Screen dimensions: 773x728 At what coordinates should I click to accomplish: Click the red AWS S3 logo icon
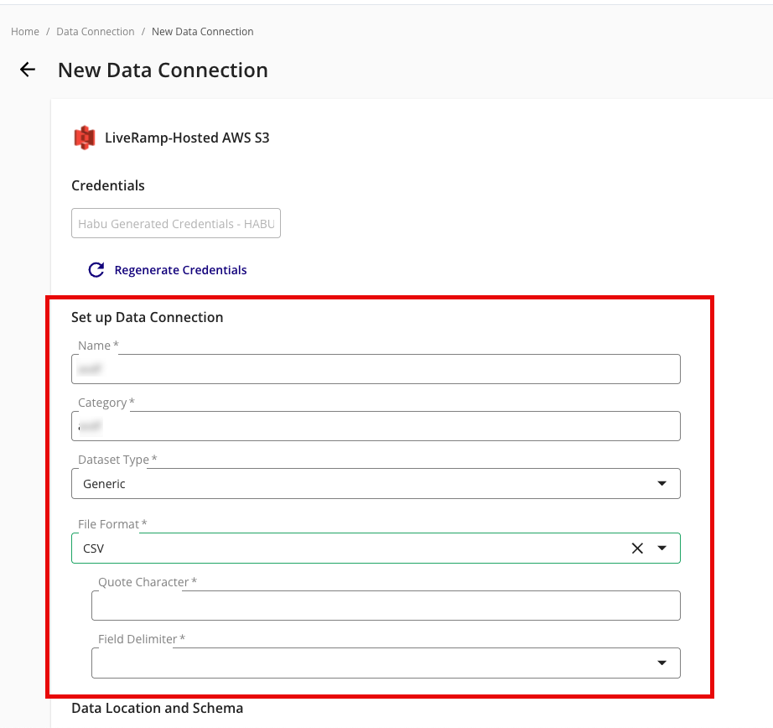[85, 138]
